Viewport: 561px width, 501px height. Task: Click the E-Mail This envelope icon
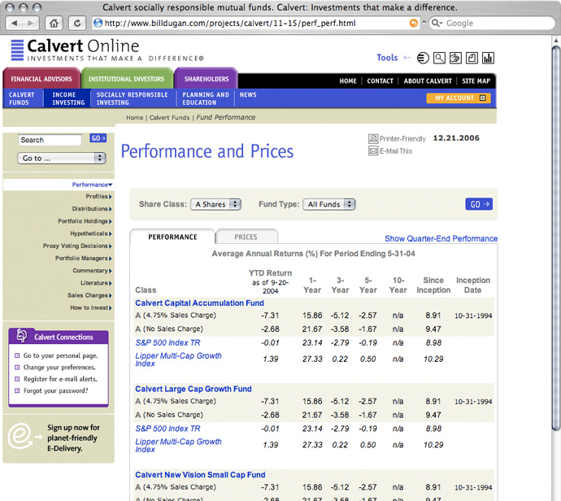tap(373, 151)
